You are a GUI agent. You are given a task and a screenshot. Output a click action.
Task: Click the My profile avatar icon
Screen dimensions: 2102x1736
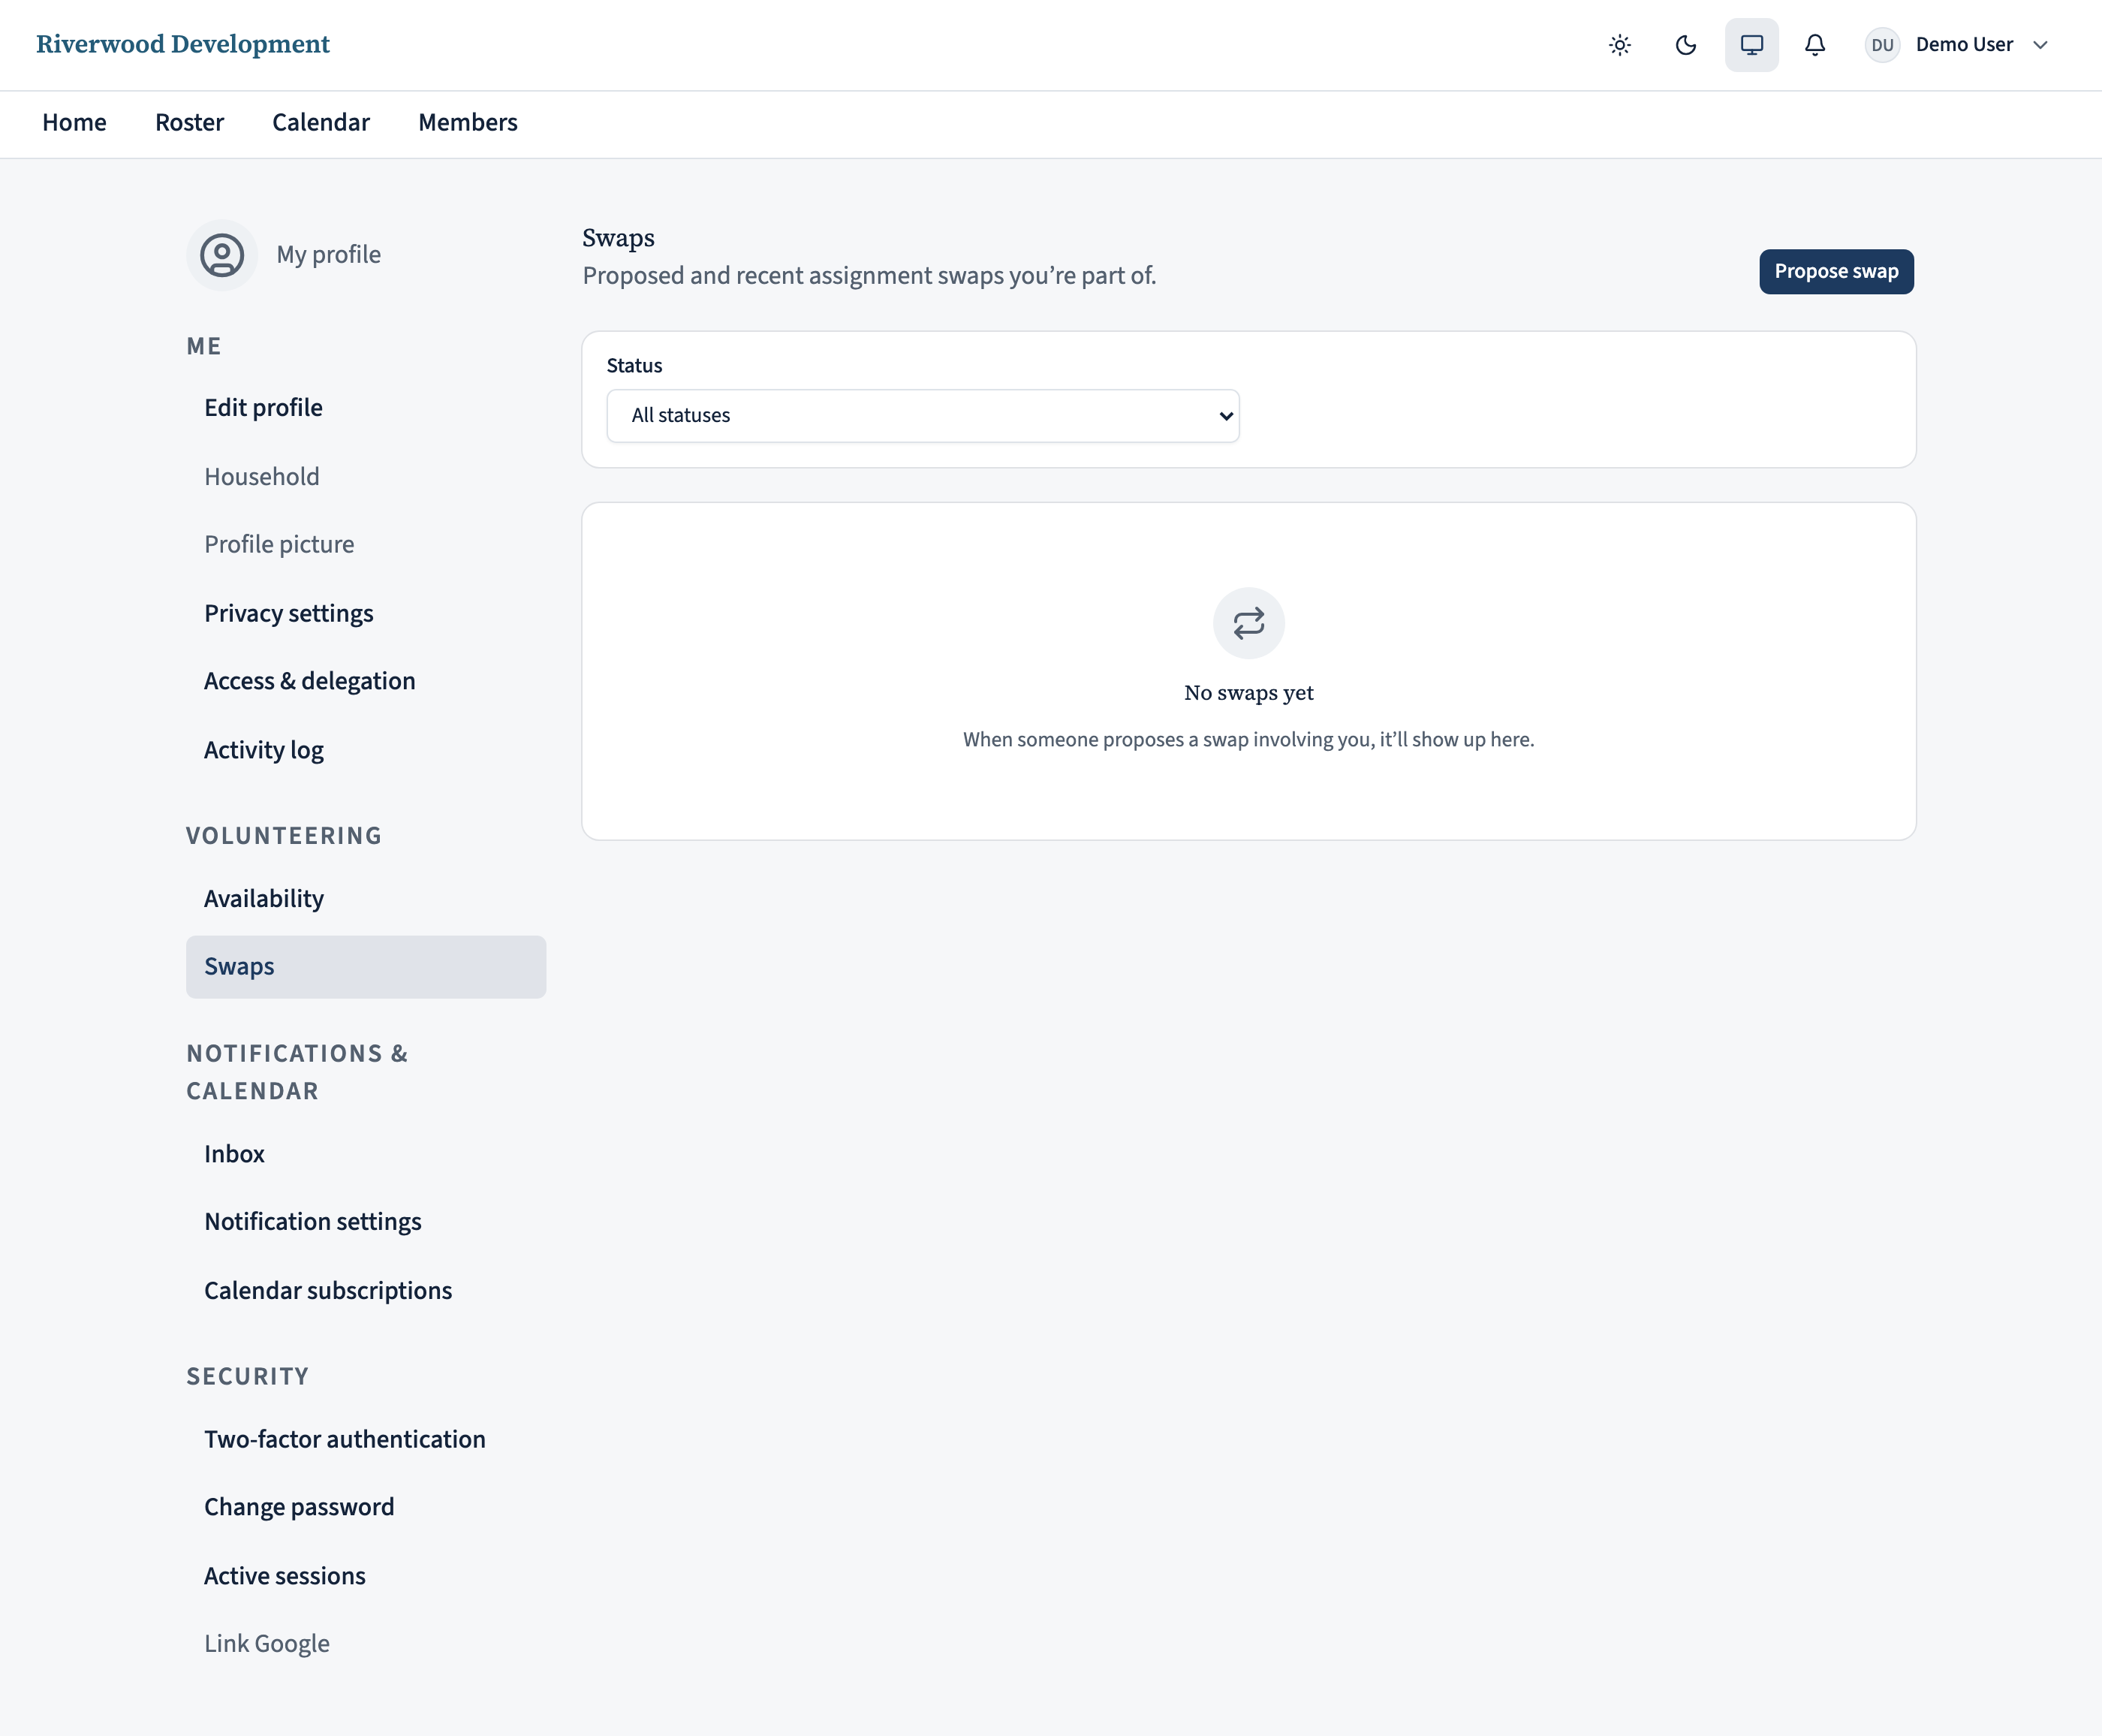pyautogui.click(x=222, y=255)
